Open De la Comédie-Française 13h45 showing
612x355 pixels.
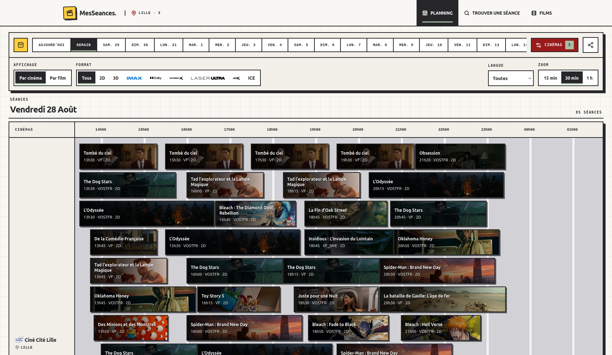coord(124,242)
